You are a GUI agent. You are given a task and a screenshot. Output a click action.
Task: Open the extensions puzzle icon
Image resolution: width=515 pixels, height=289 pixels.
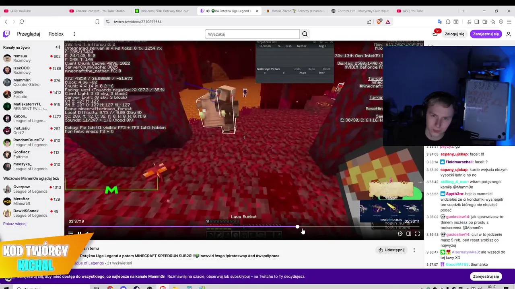pos(448,22)
